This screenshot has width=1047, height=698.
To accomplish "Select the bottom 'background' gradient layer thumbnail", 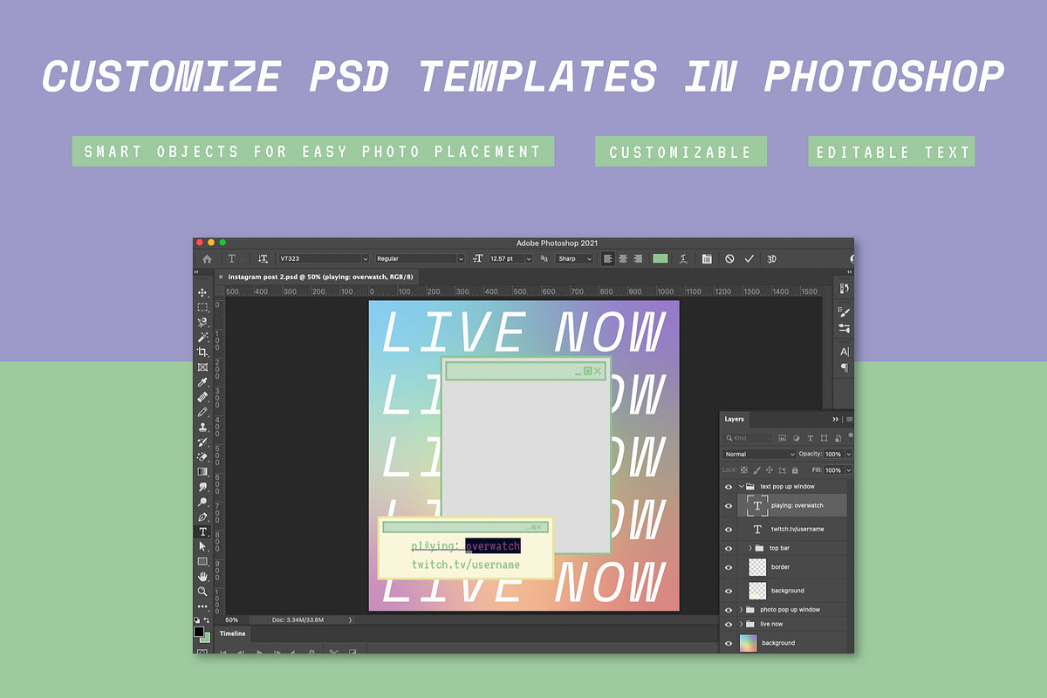I will pos(749,643).
